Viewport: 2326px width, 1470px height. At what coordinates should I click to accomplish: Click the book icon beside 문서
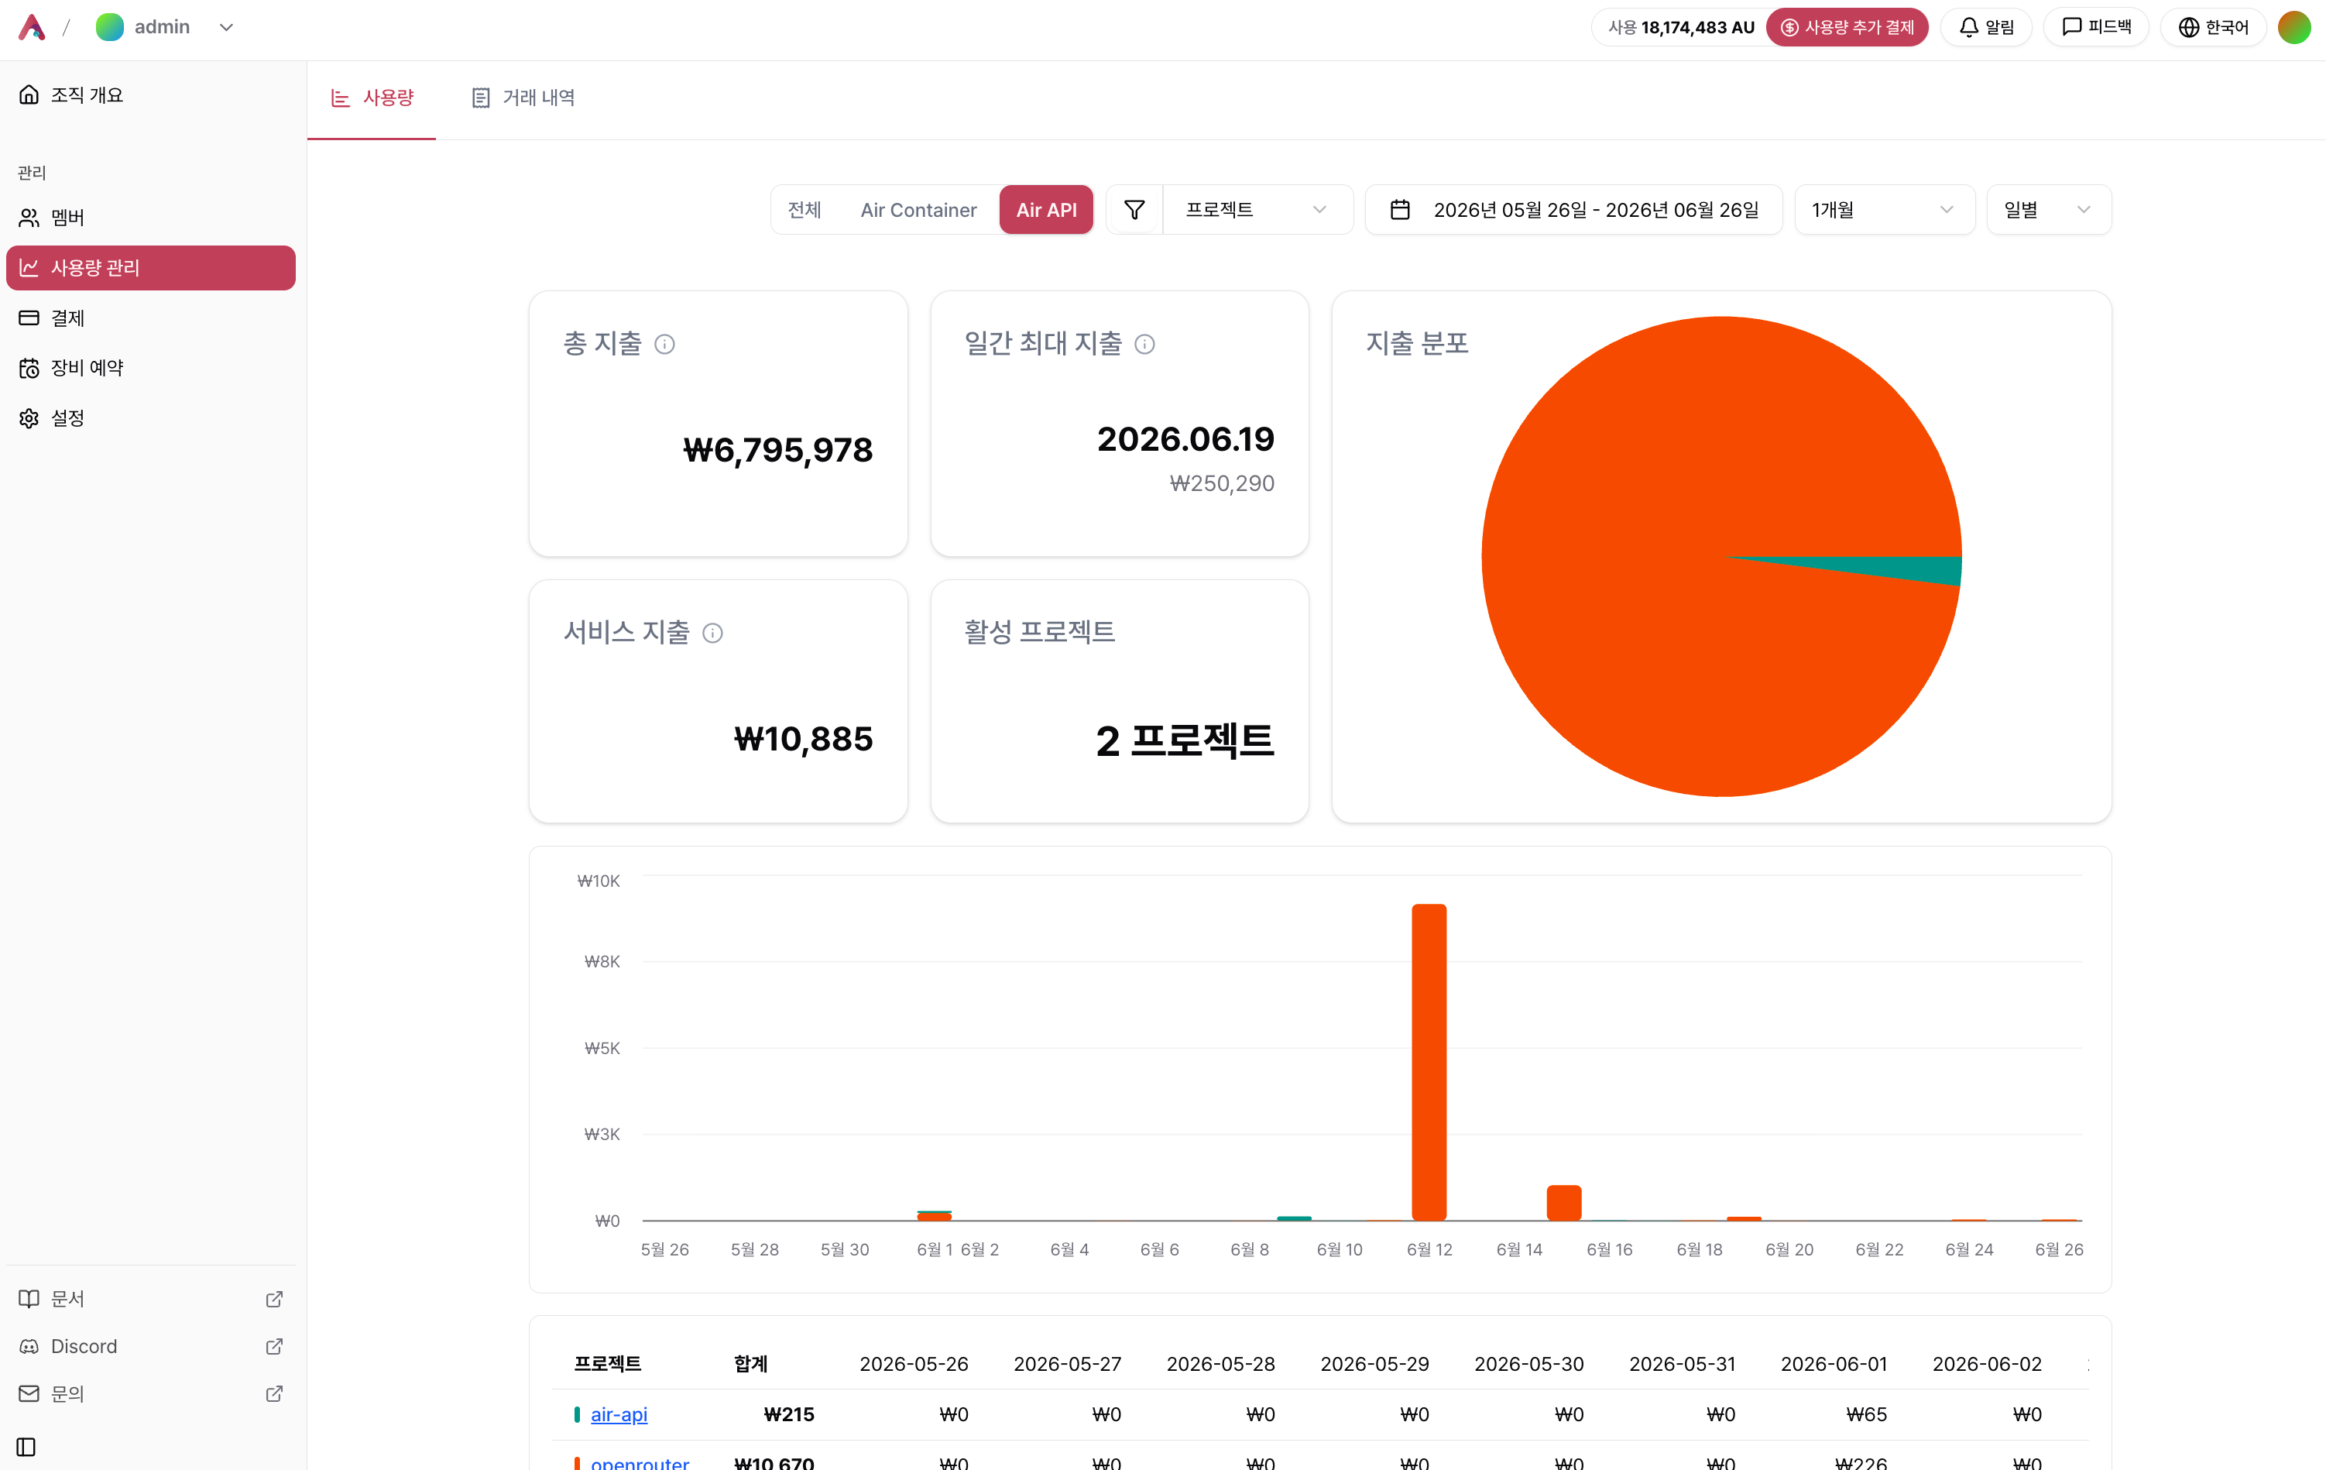click(x=29, y=1299)
